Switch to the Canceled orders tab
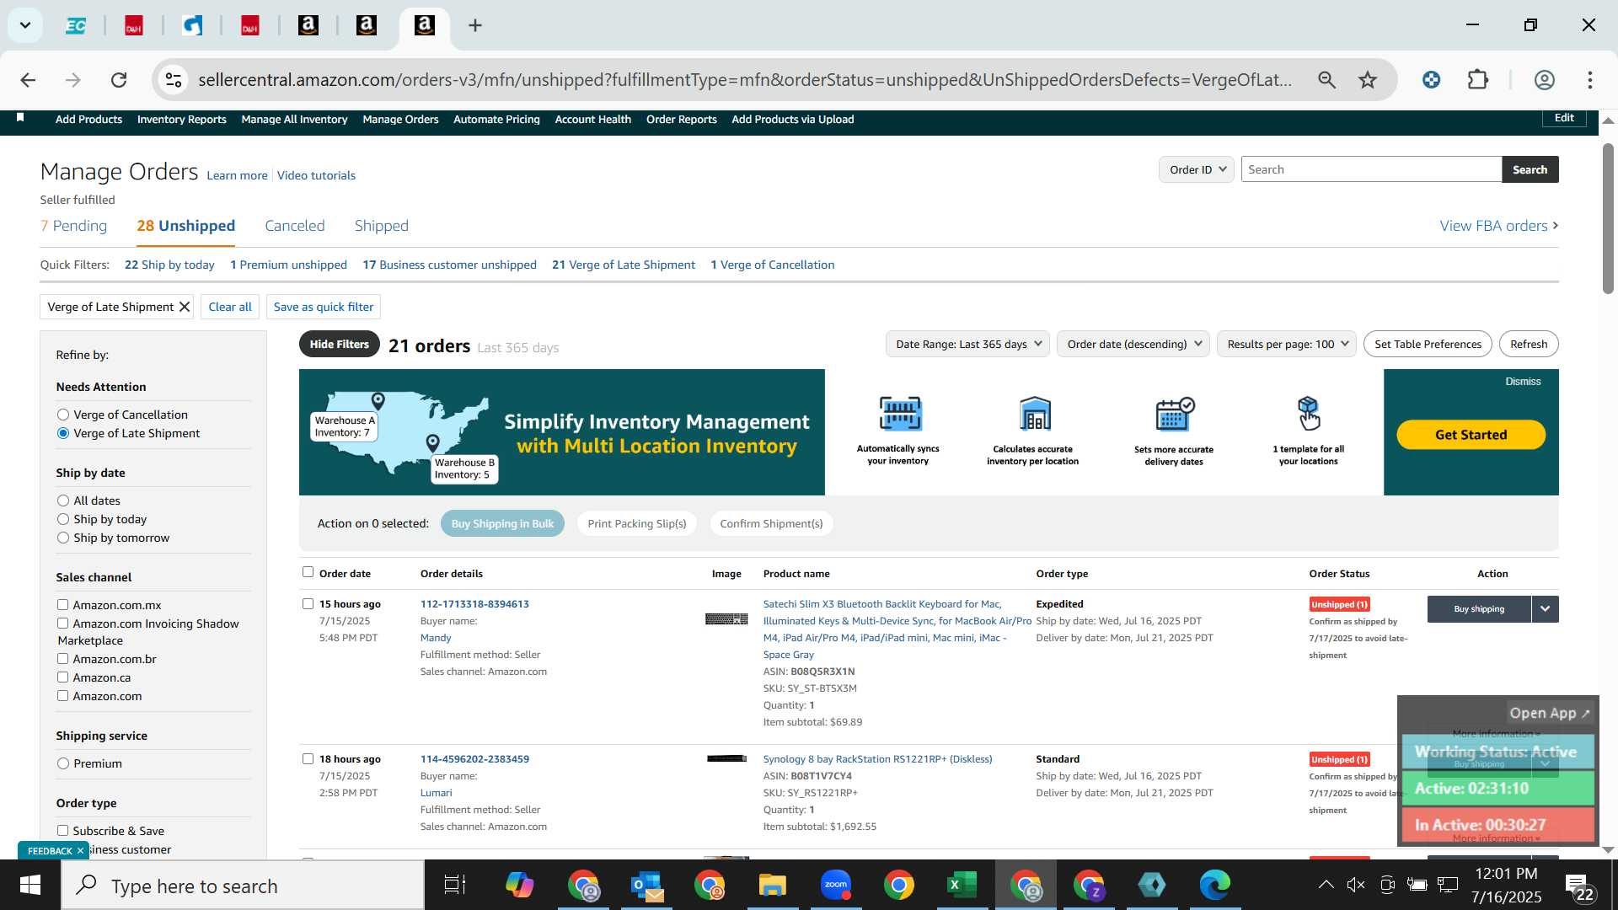This screenshot has width=1618, height=910. coord(295,226)
